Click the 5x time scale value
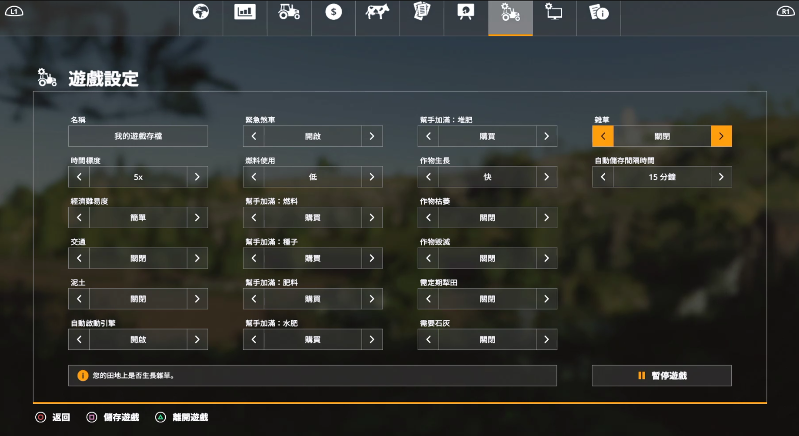 [138, 177]
